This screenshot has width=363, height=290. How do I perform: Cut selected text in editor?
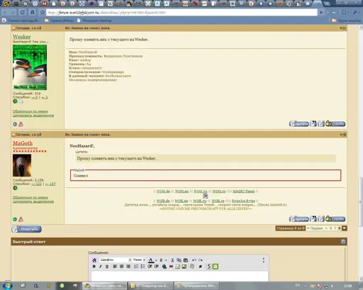(x=172, y=260)
